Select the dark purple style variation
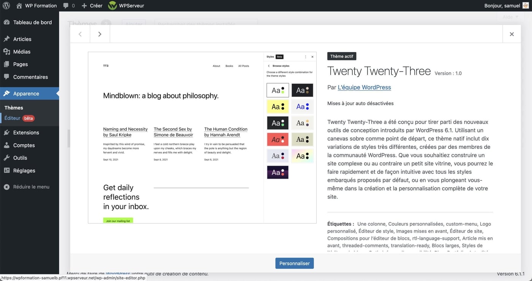 coord(277,172)
